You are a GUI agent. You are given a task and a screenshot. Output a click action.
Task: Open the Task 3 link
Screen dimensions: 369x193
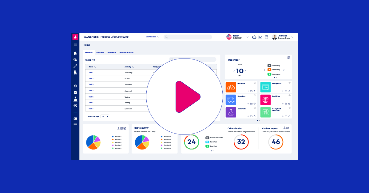tap(91, 84)
